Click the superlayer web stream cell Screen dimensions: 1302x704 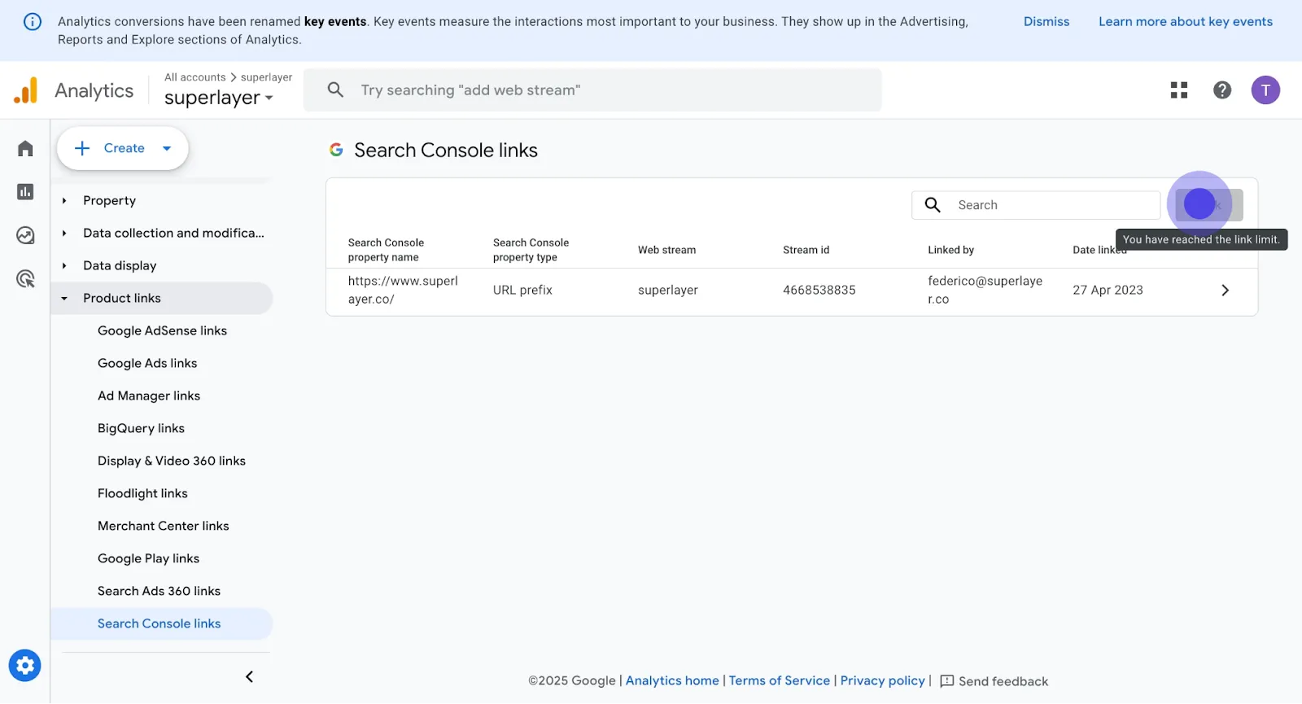(668, 290)
